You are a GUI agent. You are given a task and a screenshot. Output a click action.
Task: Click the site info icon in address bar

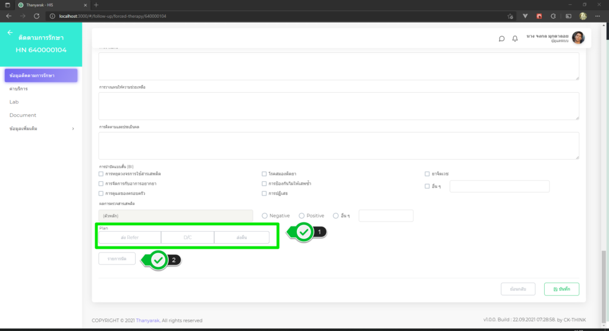coord(52,16)
